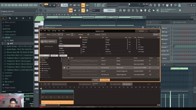Open the plugin picker plug icon
The image size is (196, 110).
point(145,10)
